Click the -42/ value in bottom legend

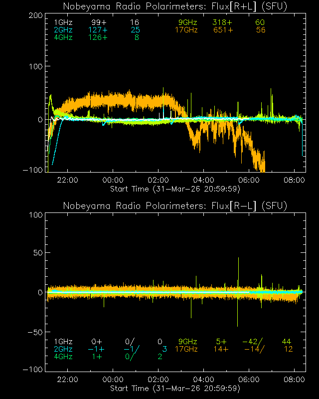[x=253, y=342]
